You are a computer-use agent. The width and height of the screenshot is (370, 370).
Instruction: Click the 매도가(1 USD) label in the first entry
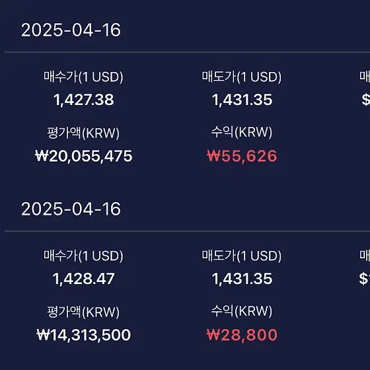[x=242, y=77]
